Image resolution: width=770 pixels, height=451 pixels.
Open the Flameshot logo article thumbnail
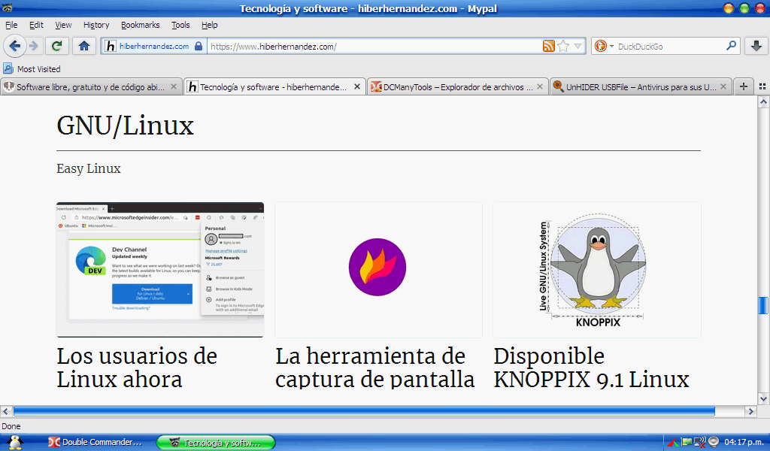pyautogui.click(x=378, y=269)
